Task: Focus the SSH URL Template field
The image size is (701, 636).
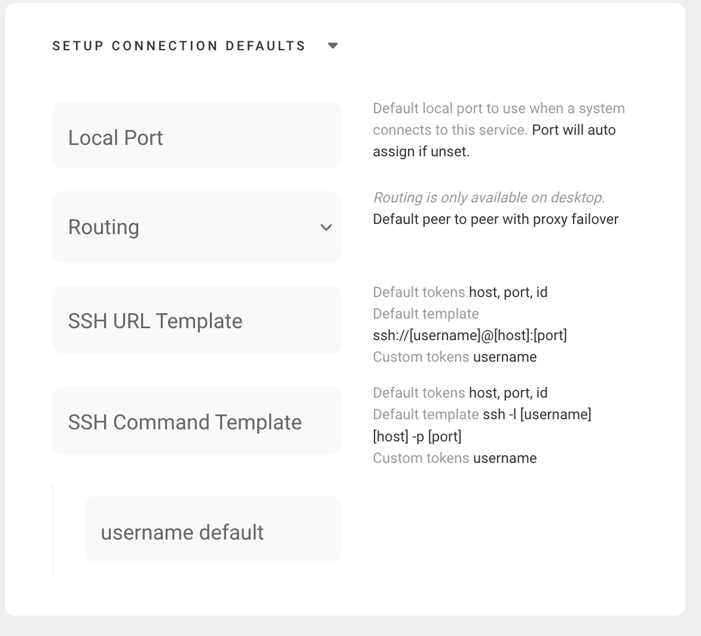Action: [197, 319]
